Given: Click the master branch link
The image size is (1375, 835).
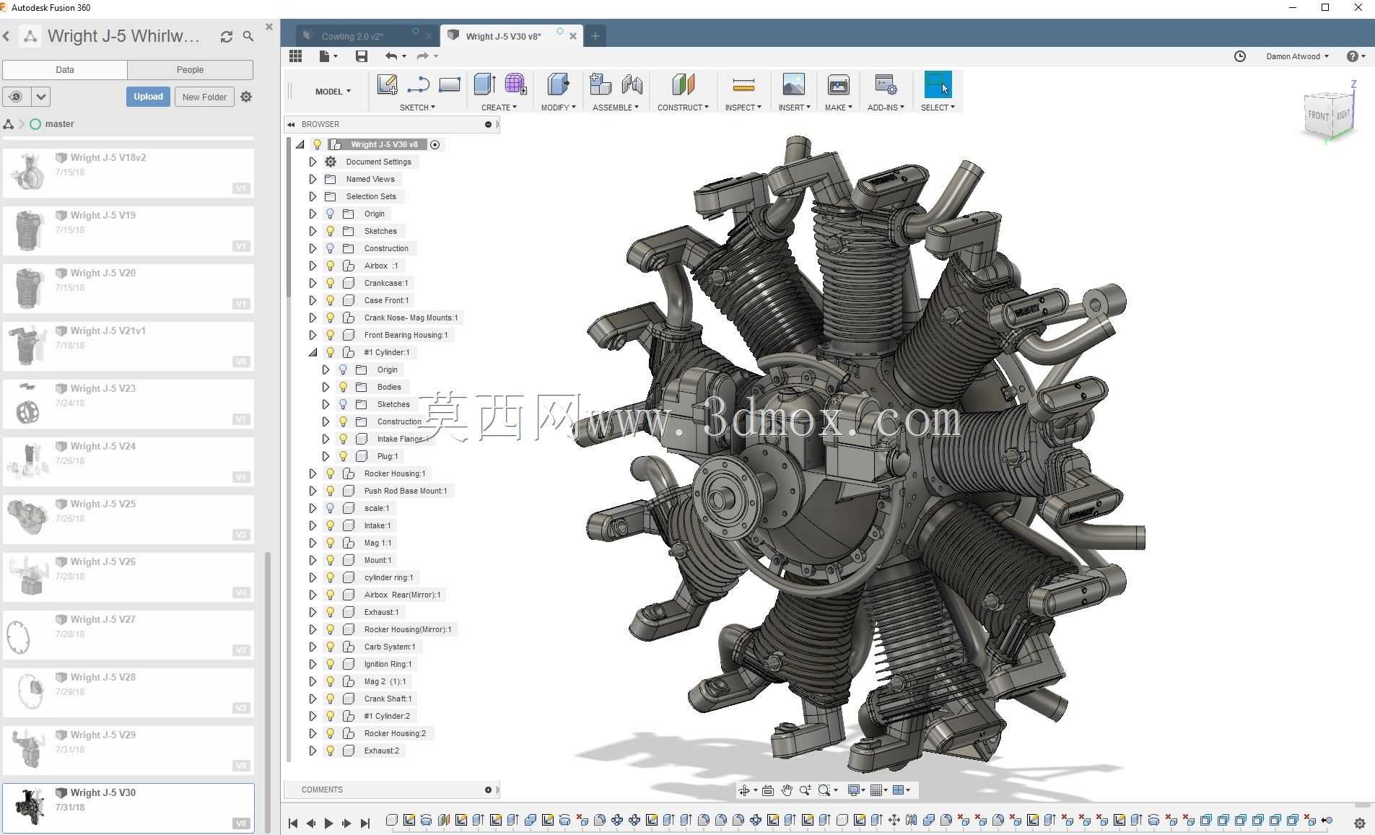Looking at the screenshot, I should pos(59,124).
